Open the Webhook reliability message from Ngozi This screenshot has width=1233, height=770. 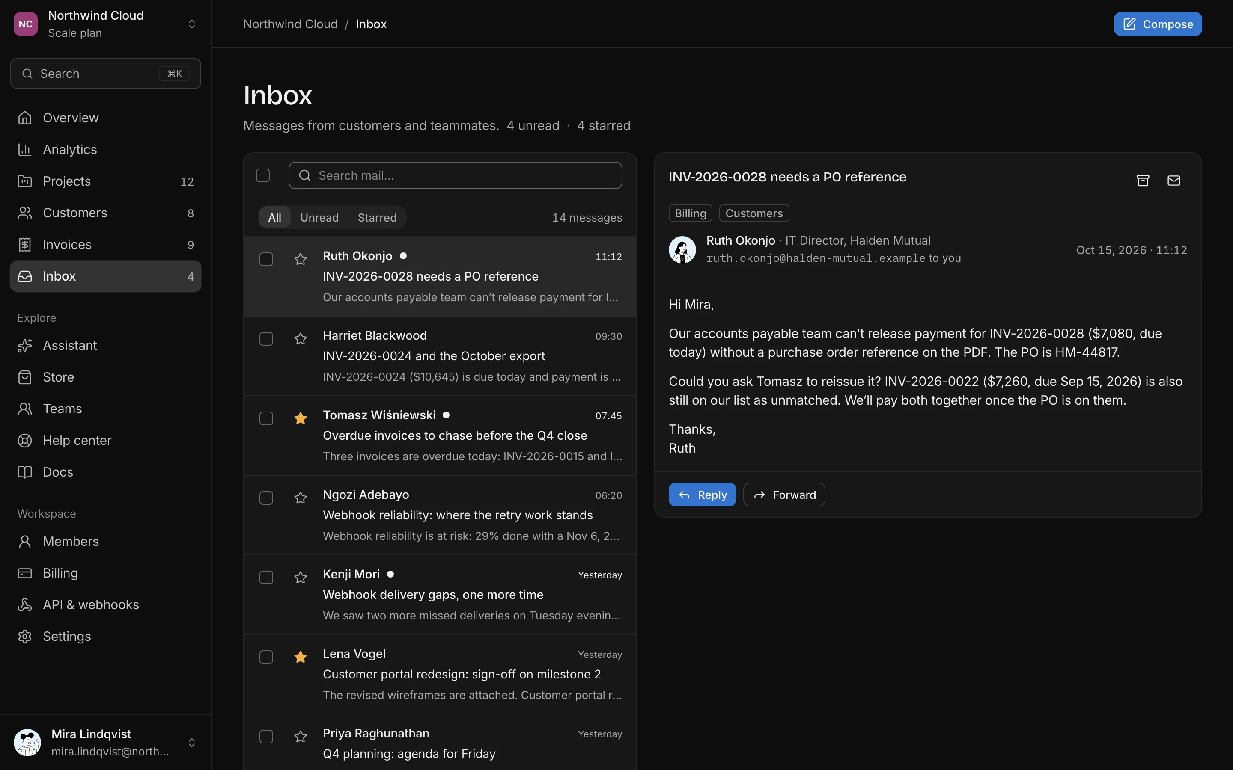440,515
